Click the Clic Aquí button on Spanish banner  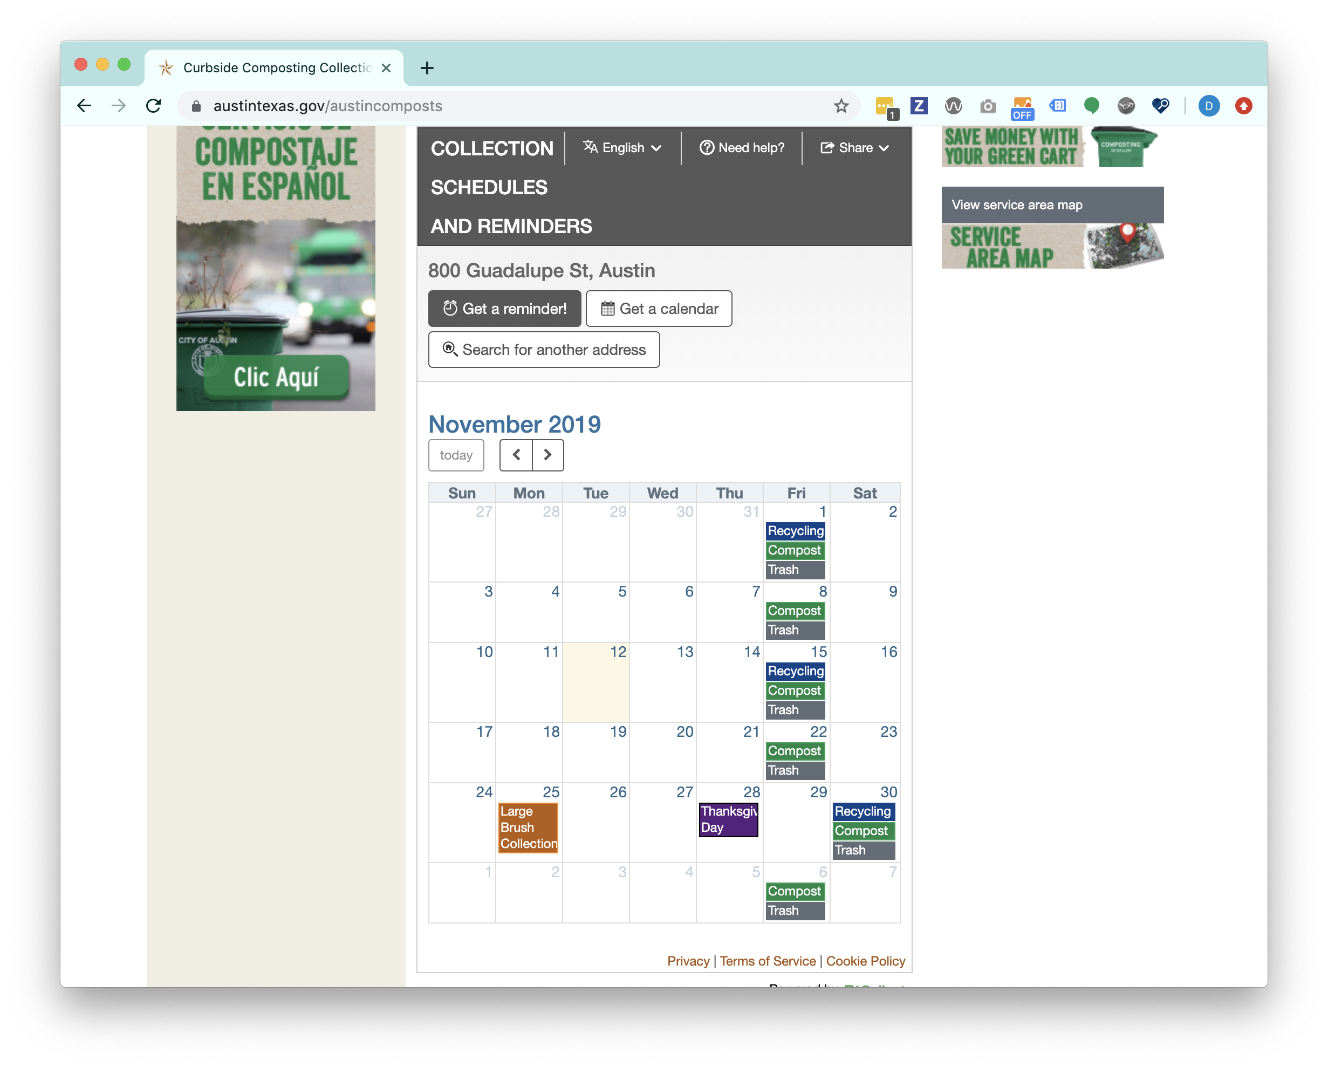point(276,377)
